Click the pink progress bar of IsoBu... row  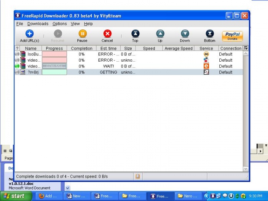(x=54, y=54)
